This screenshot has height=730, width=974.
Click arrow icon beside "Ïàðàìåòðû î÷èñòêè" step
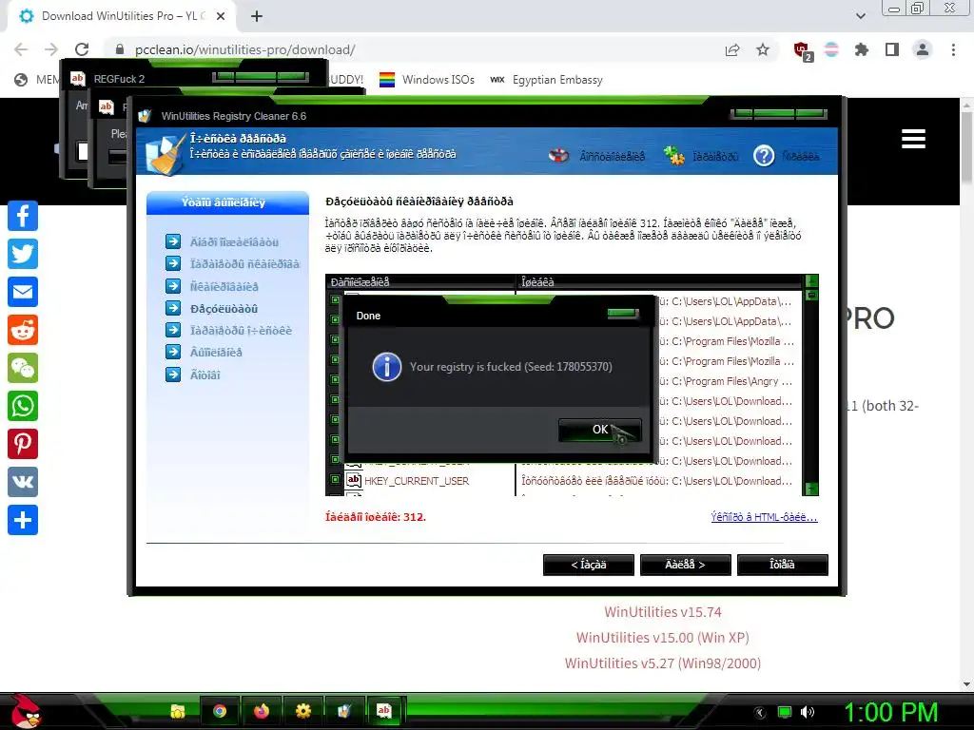point(173,330)
